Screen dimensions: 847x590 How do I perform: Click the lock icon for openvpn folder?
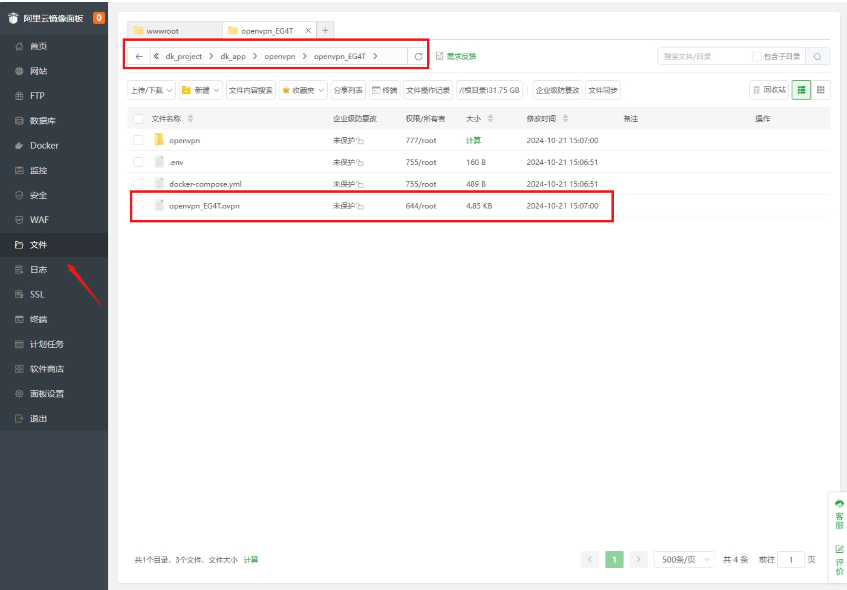(x=360, y=141)
